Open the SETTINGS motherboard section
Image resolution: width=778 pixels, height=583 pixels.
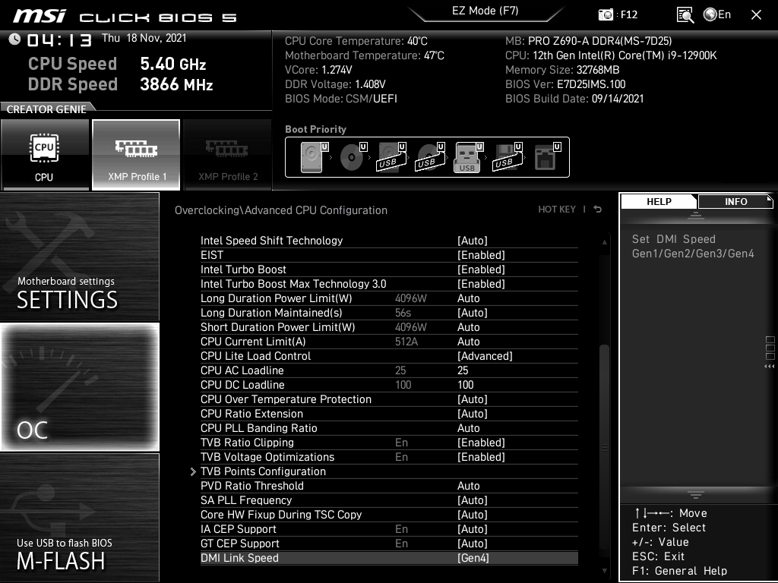point(79,257)
